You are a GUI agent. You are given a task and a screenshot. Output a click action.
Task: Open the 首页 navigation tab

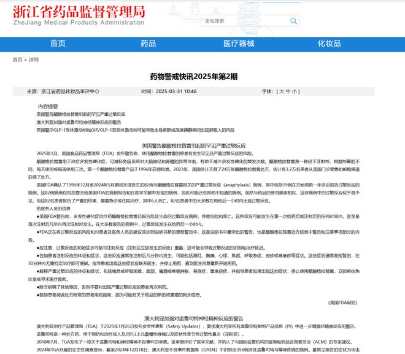click(x=58, y=44)
